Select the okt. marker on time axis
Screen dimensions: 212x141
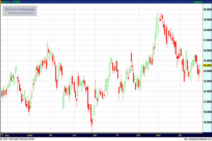coord(51,135)
